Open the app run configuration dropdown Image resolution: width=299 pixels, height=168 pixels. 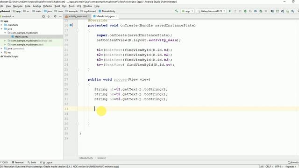(x=188, y=11)
